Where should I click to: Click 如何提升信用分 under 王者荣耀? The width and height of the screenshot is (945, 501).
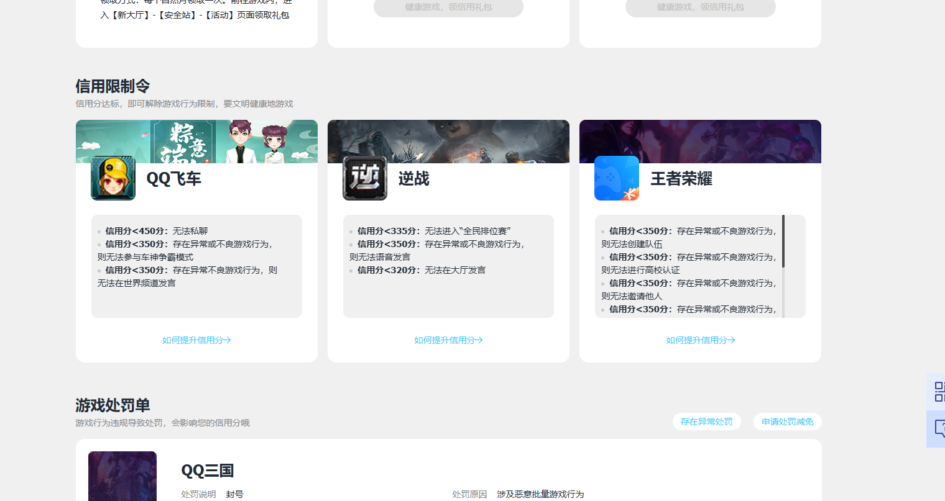click(701, 340)
